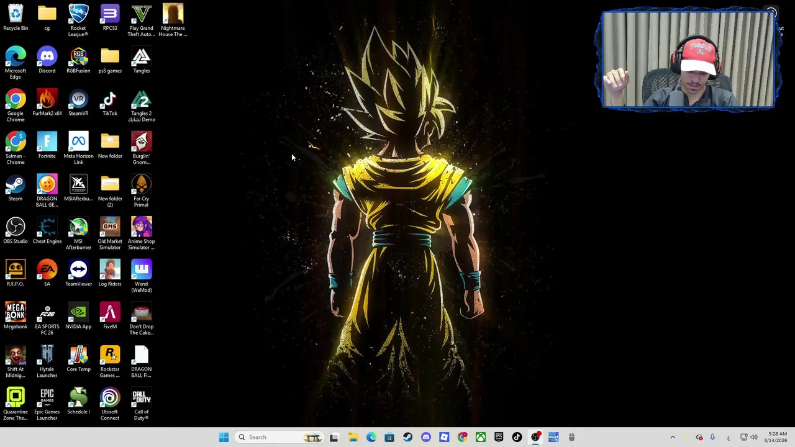
Task: Select the New folder (2) icon
Action: click(110, 191)
